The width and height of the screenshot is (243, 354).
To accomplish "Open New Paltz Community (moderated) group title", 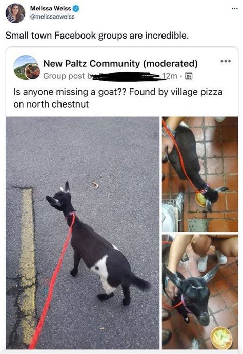I will click(x=120, y=64).
